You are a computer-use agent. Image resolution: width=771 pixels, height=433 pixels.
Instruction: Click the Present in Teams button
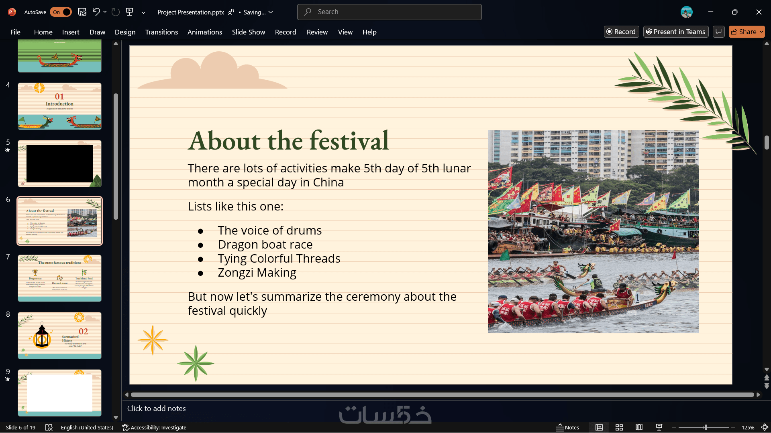(676, 32)
